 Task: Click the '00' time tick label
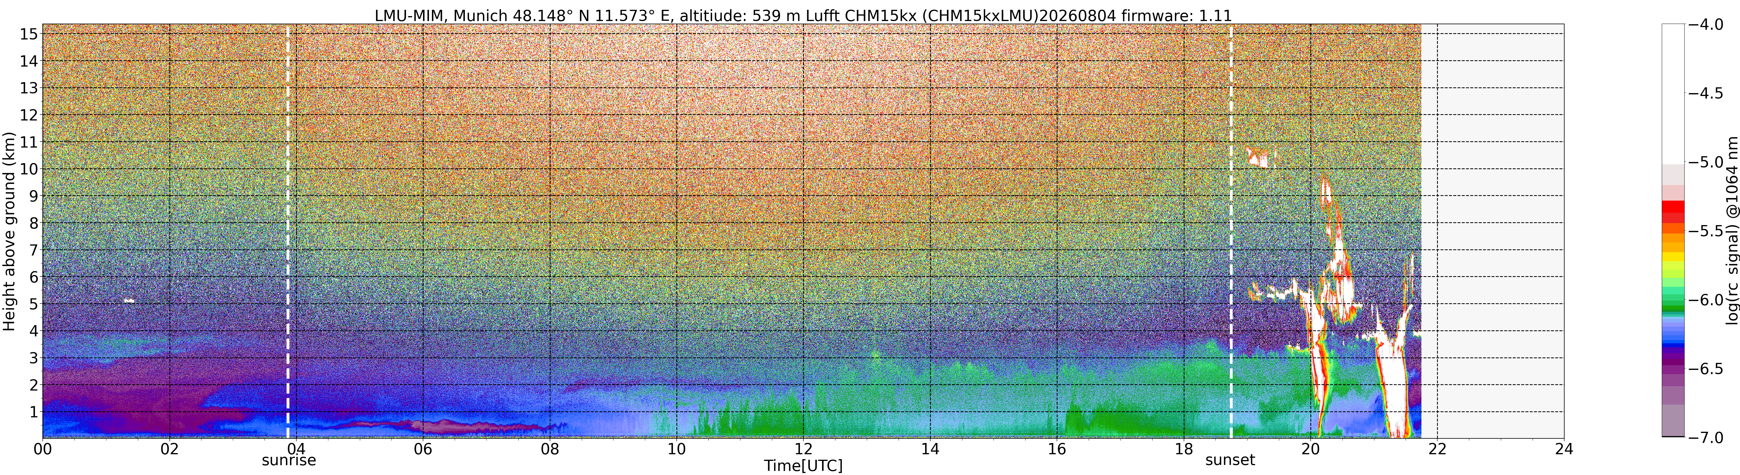tap(42, 449)
